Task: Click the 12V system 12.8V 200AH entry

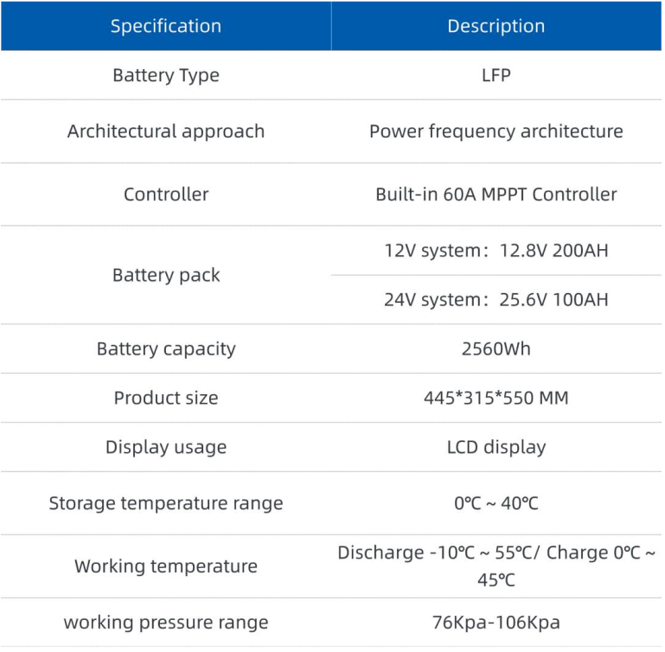Action: [496, 251]
